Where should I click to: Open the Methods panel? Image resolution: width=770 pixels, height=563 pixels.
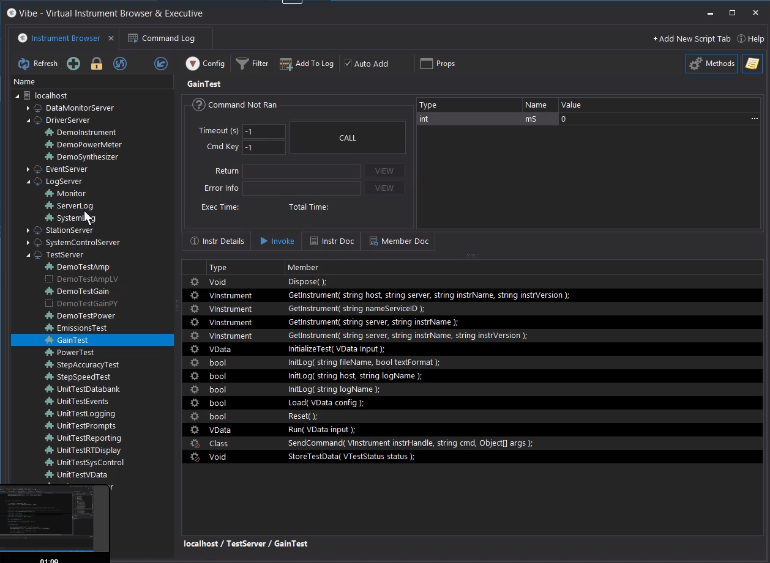(711, 63)
